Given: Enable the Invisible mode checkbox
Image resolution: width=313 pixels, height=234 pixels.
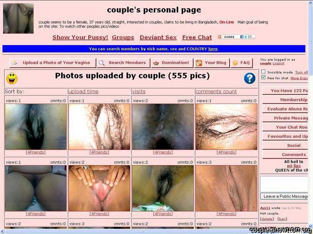Looking at the screenshot, I should click(x=263, y=72).
